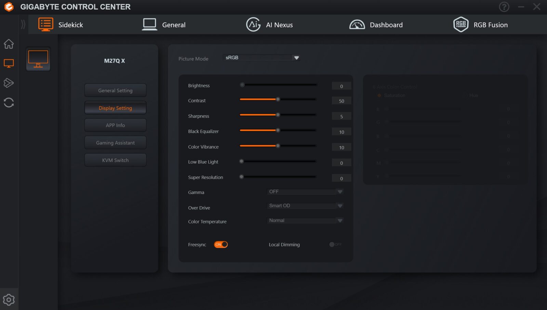Open the Dashboard tab
The width and height of the screenshot is (547, 310).
(376, 25)
